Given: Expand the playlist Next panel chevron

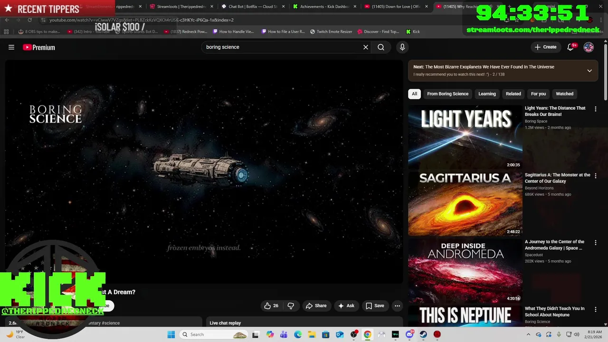Looking at the screenshot, I should [589, 71].
